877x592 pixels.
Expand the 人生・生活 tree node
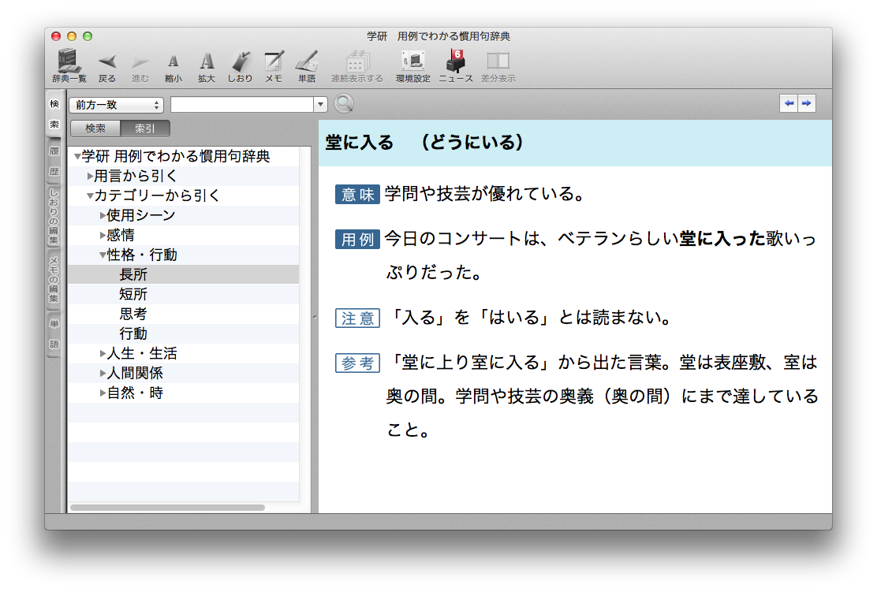103,353
